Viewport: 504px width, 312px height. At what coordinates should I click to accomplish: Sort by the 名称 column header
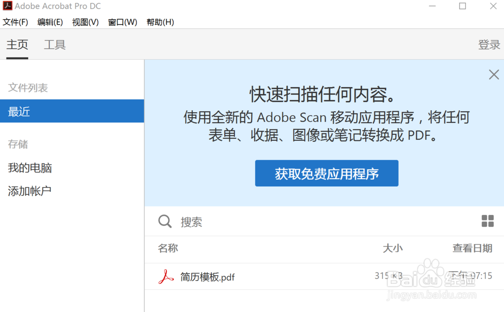(168, 248)
